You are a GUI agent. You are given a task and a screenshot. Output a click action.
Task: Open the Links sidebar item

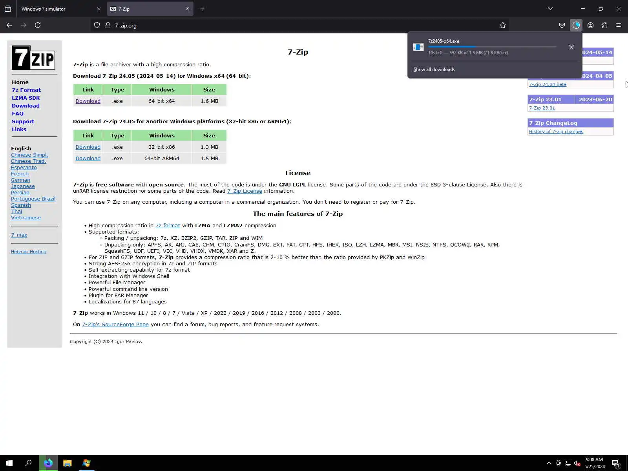coord(19,129)
